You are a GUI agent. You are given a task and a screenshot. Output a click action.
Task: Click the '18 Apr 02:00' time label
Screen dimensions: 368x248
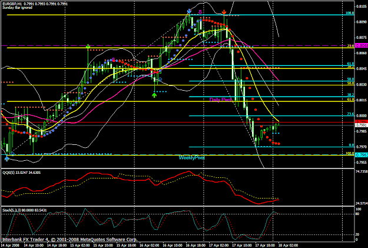click(288, 246)
